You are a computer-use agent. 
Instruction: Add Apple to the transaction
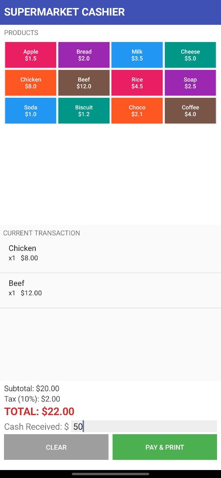[x=30, y=55]
